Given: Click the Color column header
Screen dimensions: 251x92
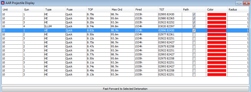Looking at the screenshot, I should (x=217, y=10).
